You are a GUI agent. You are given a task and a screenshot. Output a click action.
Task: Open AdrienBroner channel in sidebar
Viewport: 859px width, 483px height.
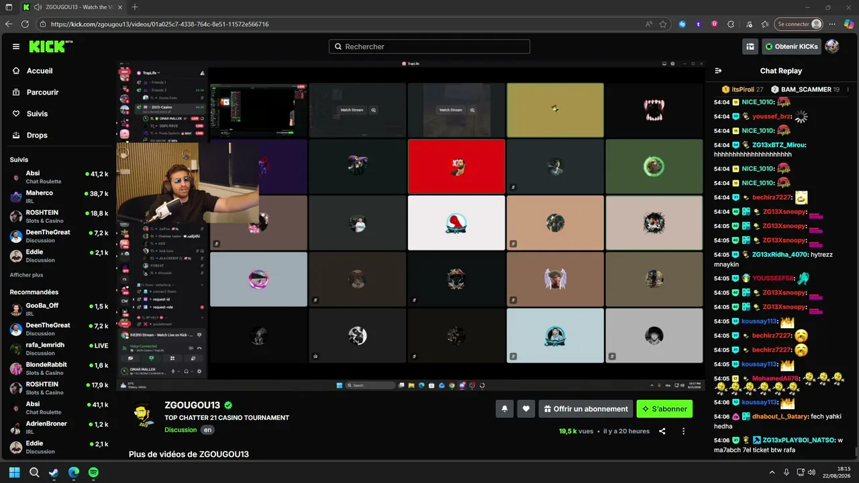tap(58, 427)
